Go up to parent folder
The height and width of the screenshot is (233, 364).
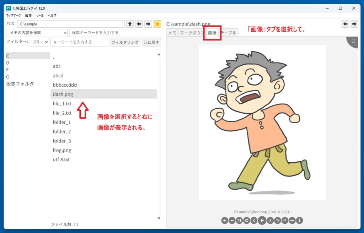(x=130, y=24)
